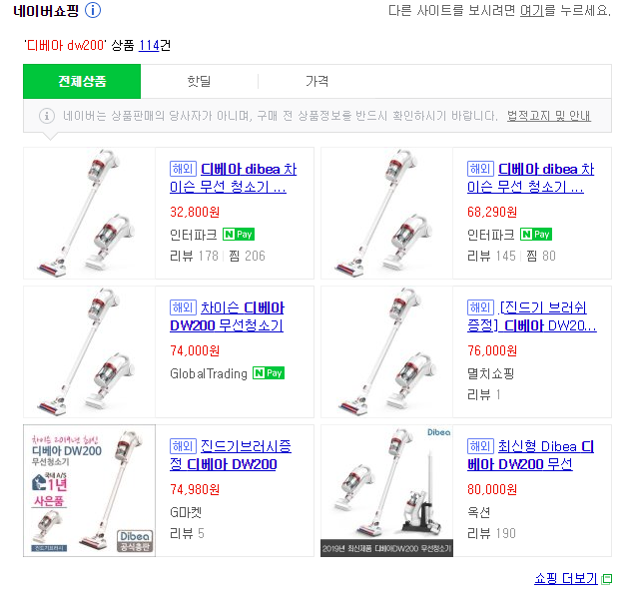Click the Auction vacuum thumbnail with Dibea logo
Screen dimensions: 626x596
(386, 490)
